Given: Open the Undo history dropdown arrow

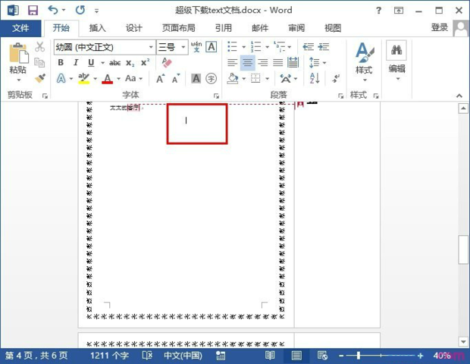Looking at the screenshot, I should pos(64,11).
